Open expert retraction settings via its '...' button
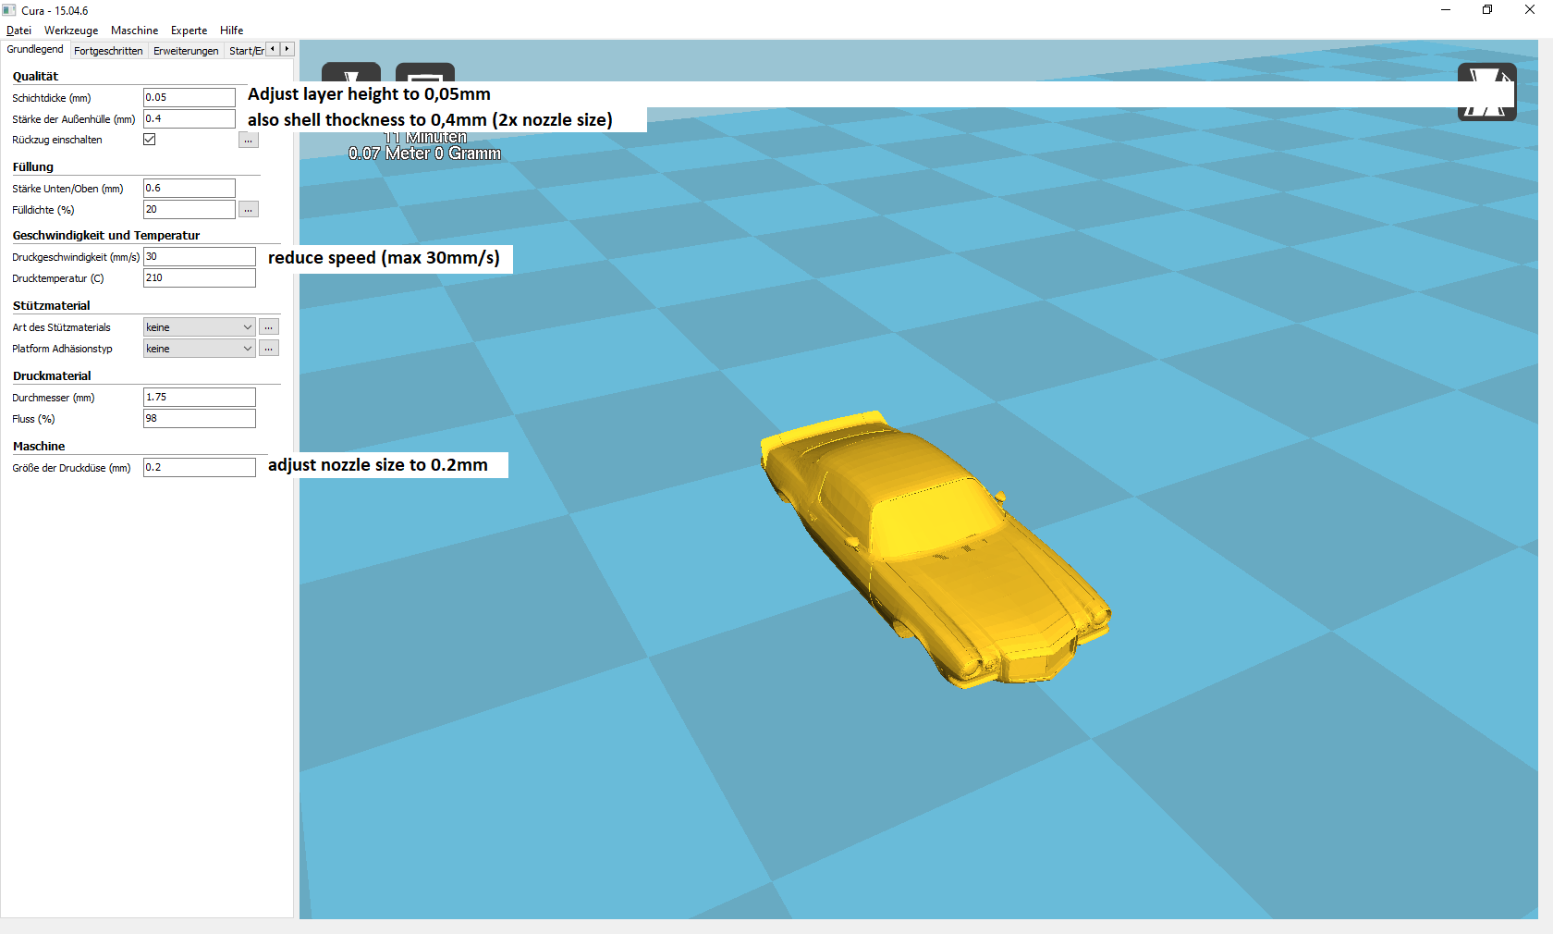The image size is (1553, 934). click(248, 140)
